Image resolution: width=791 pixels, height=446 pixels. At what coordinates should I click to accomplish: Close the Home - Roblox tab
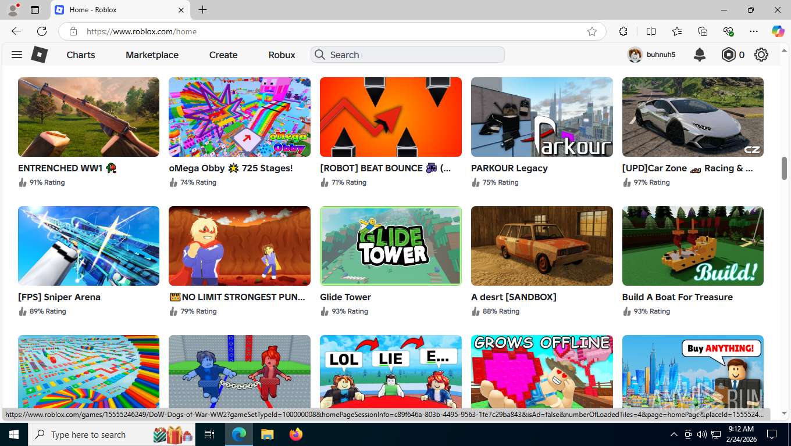pyautogui.click(x=181, y=10)
